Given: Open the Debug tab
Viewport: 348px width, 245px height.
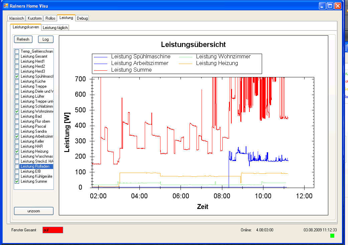Looking at the screenshot, I should 82,18.
